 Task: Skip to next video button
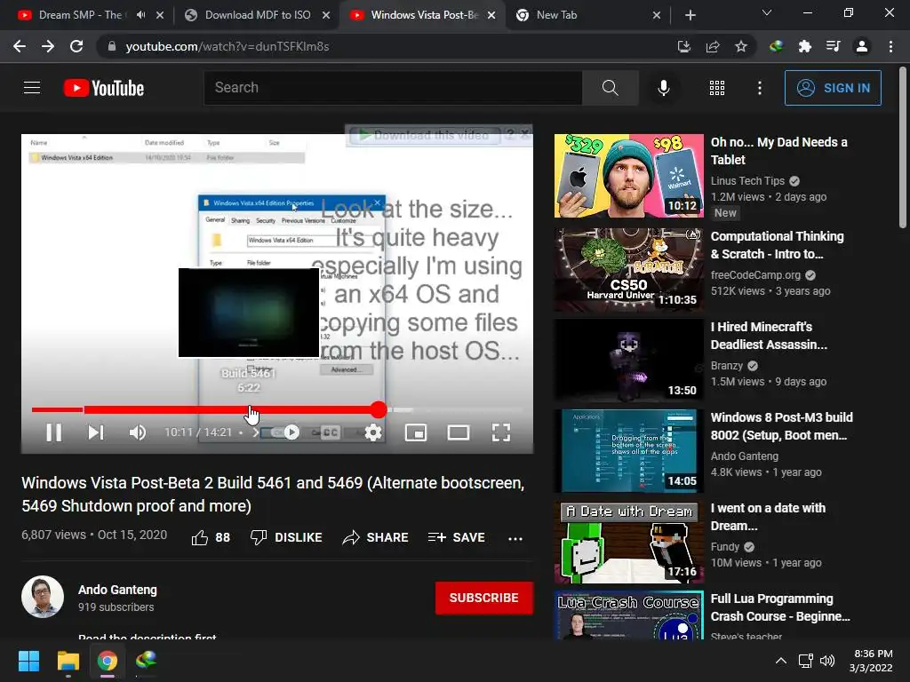96,432
